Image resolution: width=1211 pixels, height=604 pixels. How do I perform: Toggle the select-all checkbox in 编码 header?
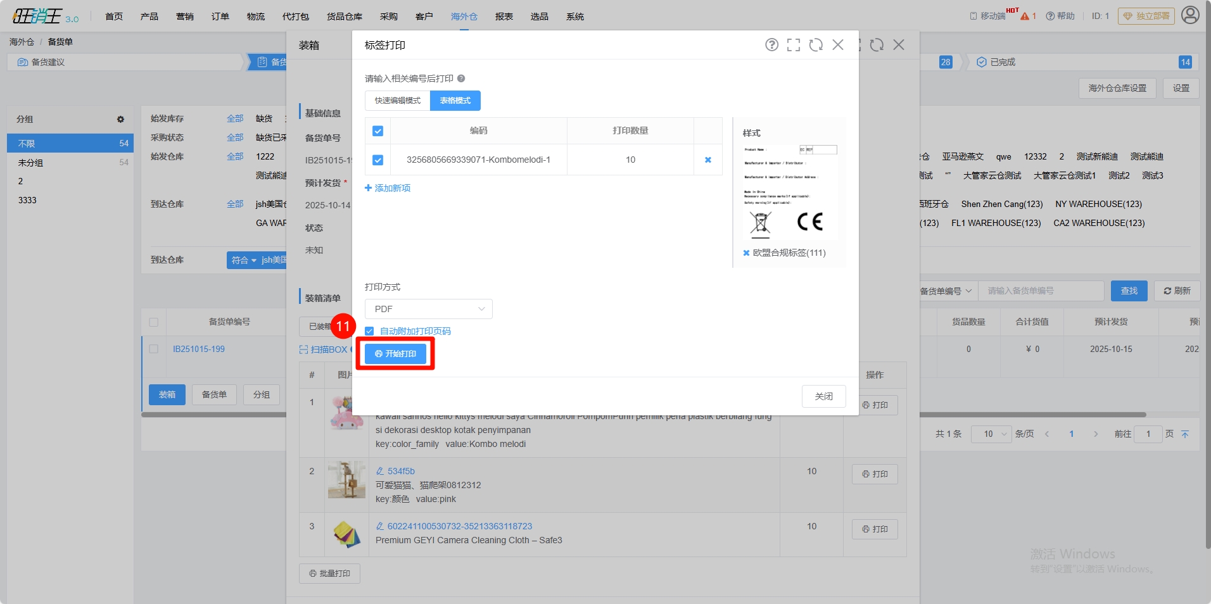(377, 131)
